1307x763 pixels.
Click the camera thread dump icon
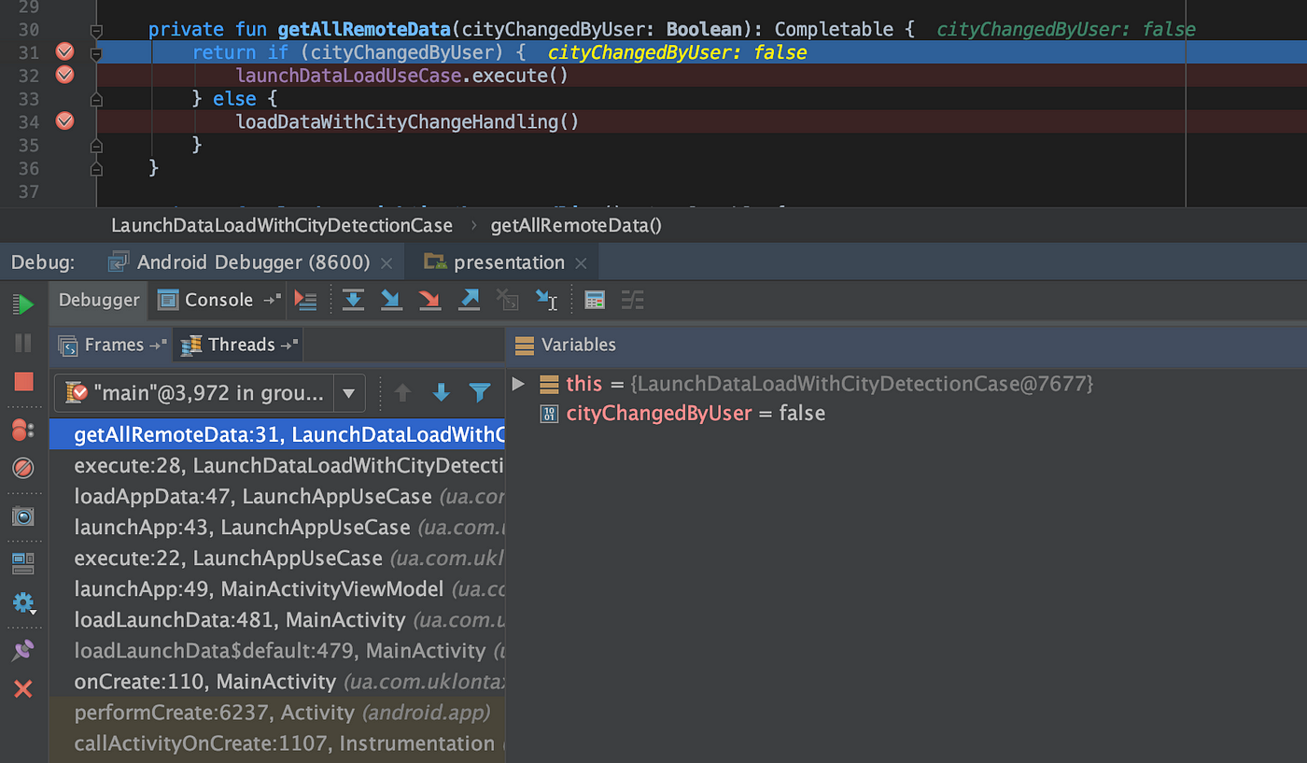(x=23, y=516)
